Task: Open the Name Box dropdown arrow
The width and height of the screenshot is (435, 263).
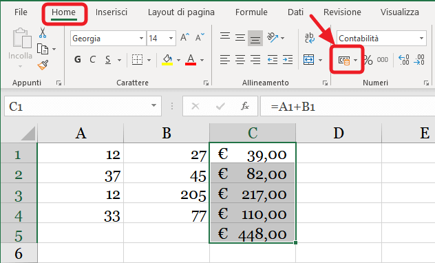Action: click(153, 105)
